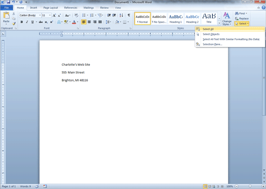Select Align Text Right
The height and width of the screenshot is (189, 266).
[95, 22]
